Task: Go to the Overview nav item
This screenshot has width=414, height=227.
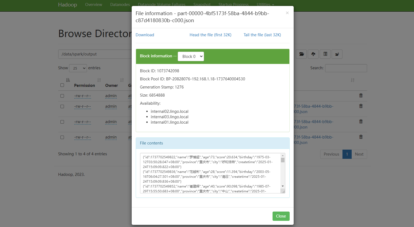Action: point(93,5)
